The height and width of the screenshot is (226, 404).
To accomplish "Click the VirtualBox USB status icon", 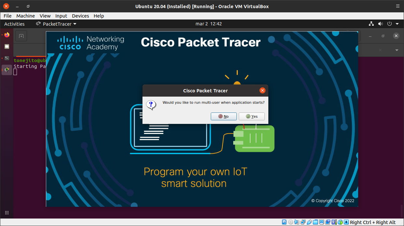I will pyautogui.click(x=309, y=222).
